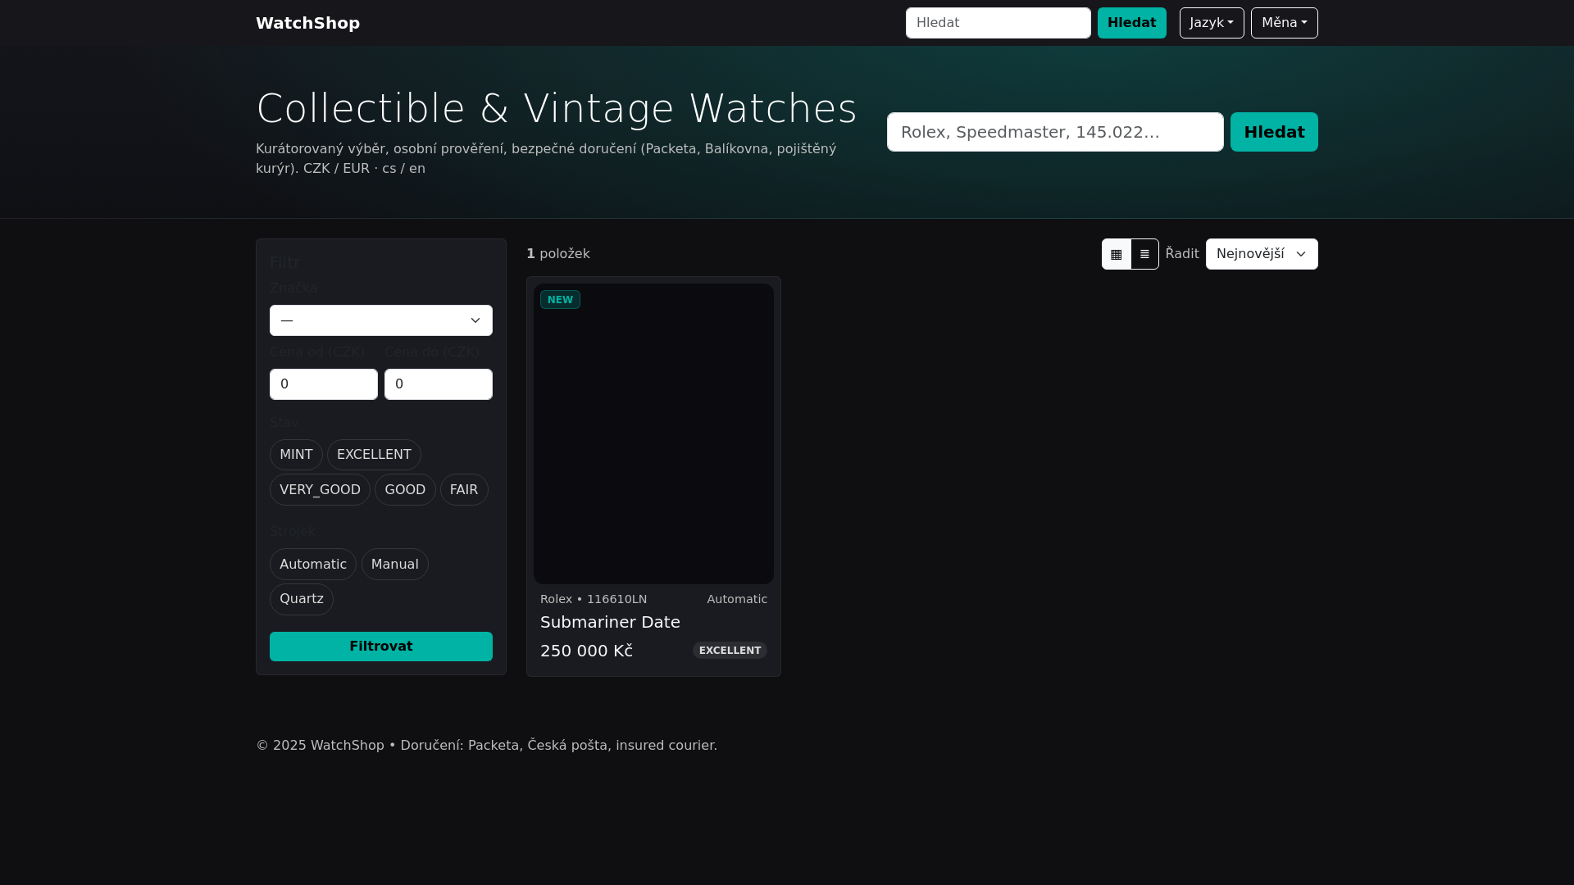Expand the Jazyk language menu

(1211, 23)
